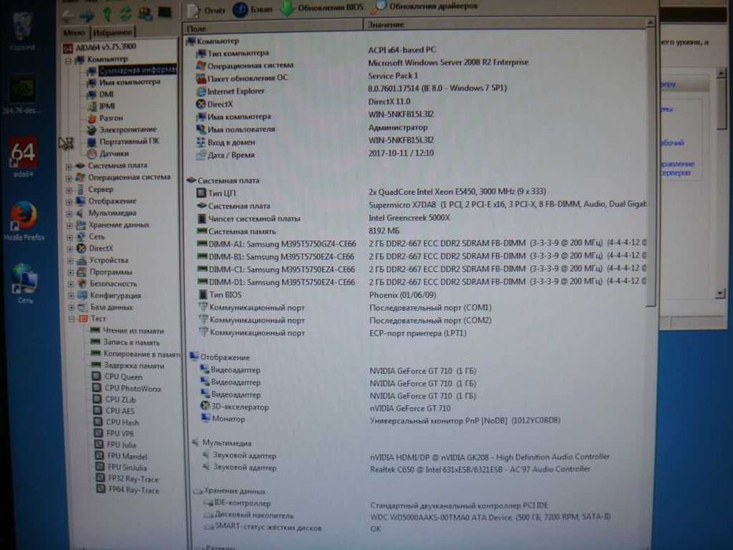733x550 pixels.
Task: Expand the Хранение данных tree node
Action: tap(70, 225)
